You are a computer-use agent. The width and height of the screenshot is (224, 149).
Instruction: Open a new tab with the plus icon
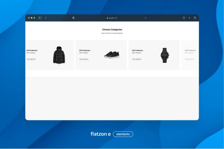[189, 18]
